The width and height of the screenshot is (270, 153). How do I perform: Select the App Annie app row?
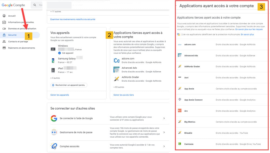click(x=222, y=89)
